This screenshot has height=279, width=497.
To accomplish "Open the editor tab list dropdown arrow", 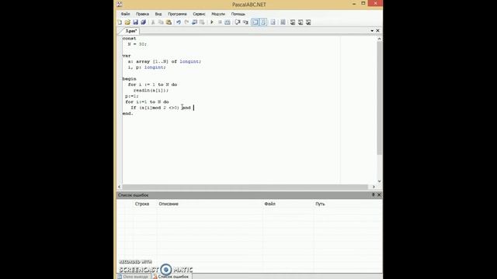I will point(372,31).
